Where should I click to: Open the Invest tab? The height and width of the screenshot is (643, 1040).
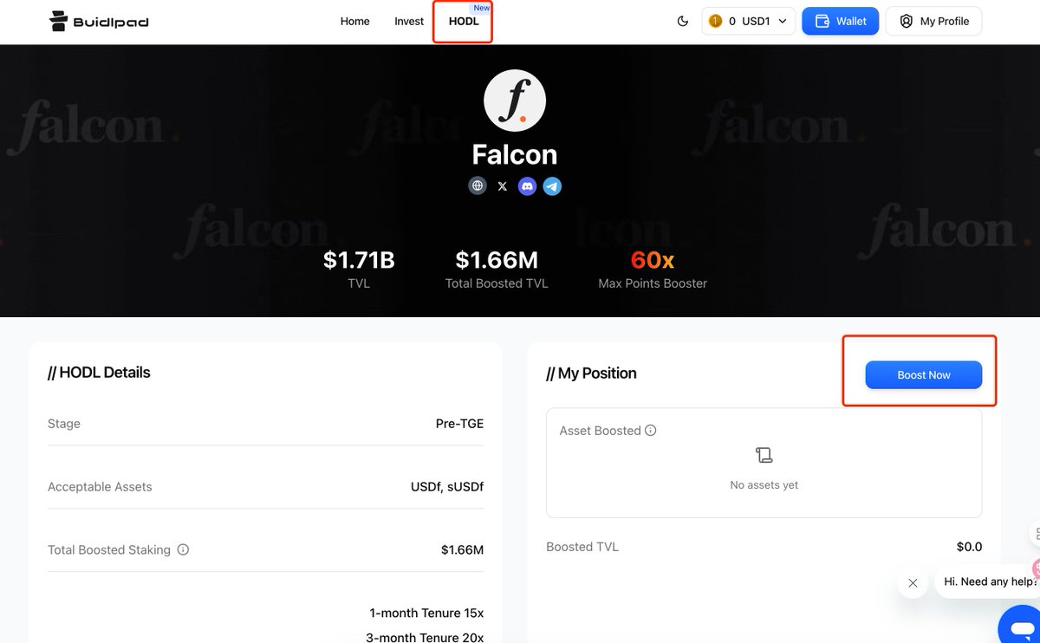[x=409, y=21]
